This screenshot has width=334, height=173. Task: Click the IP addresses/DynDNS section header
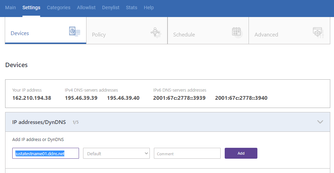point(168,122)
